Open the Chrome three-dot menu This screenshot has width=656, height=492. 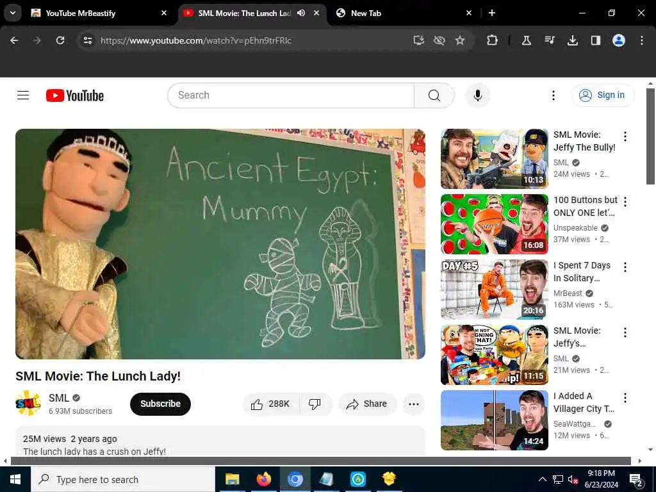click(642, 40)
